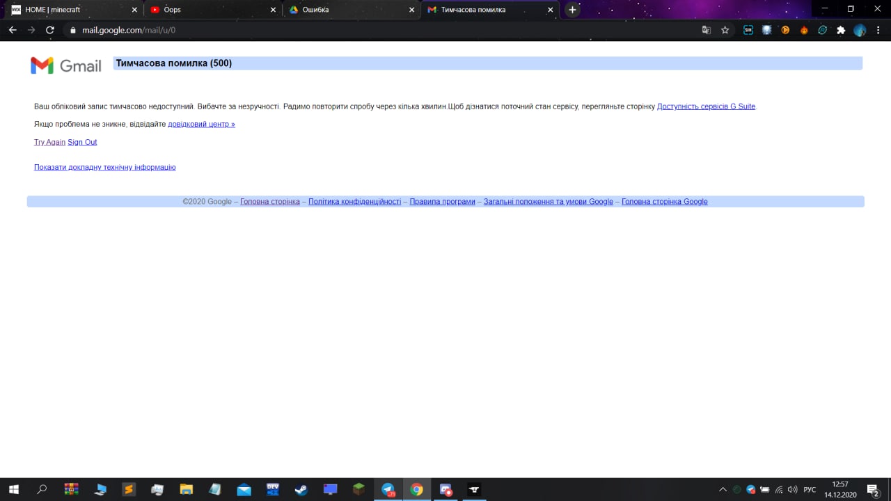Image resolution: width=891 pixels, height=501 pixels.
Task: Open Windows taskbar search
Action: tap(42, 489)
